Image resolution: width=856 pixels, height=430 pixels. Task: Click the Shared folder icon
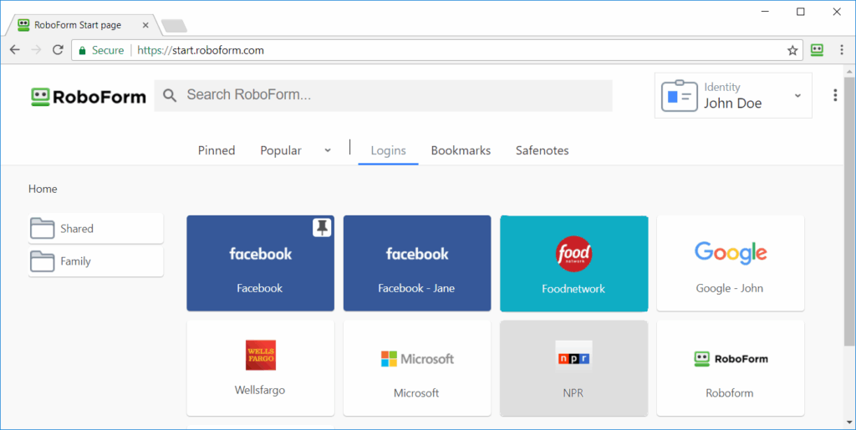pos(42,228)
